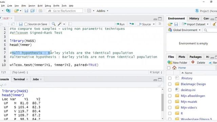Check the .Rhistory file checkbox
The width and height of the screenshot is (217, 122).
point(170,78)
